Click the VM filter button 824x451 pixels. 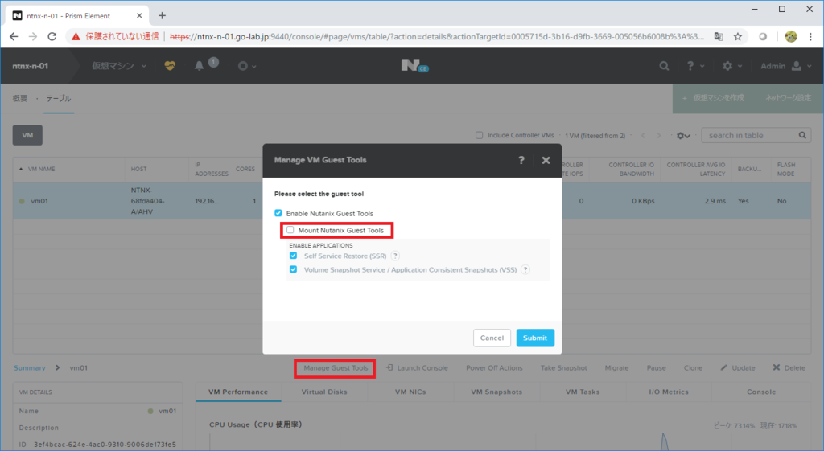pos(27,135)
